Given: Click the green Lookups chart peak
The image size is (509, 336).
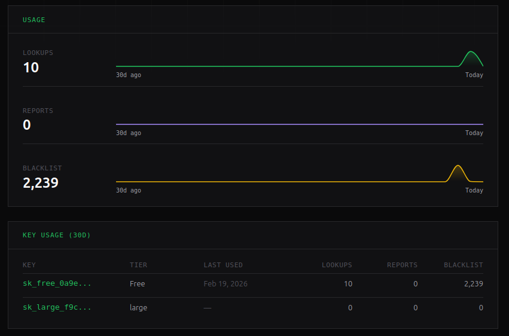Looking at the screenshot, I should tap(471, 52).
